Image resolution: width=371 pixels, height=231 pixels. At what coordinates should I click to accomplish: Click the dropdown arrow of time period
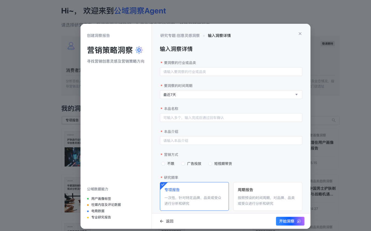pos(296,95)
